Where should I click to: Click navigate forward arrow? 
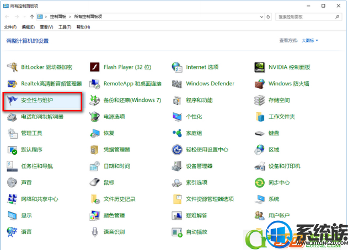tap(17, 17)
